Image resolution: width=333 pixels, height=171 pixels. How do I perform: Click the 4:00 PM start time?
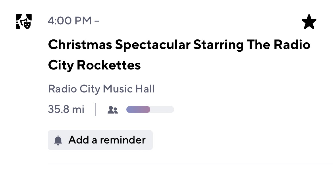pos(70,21)
